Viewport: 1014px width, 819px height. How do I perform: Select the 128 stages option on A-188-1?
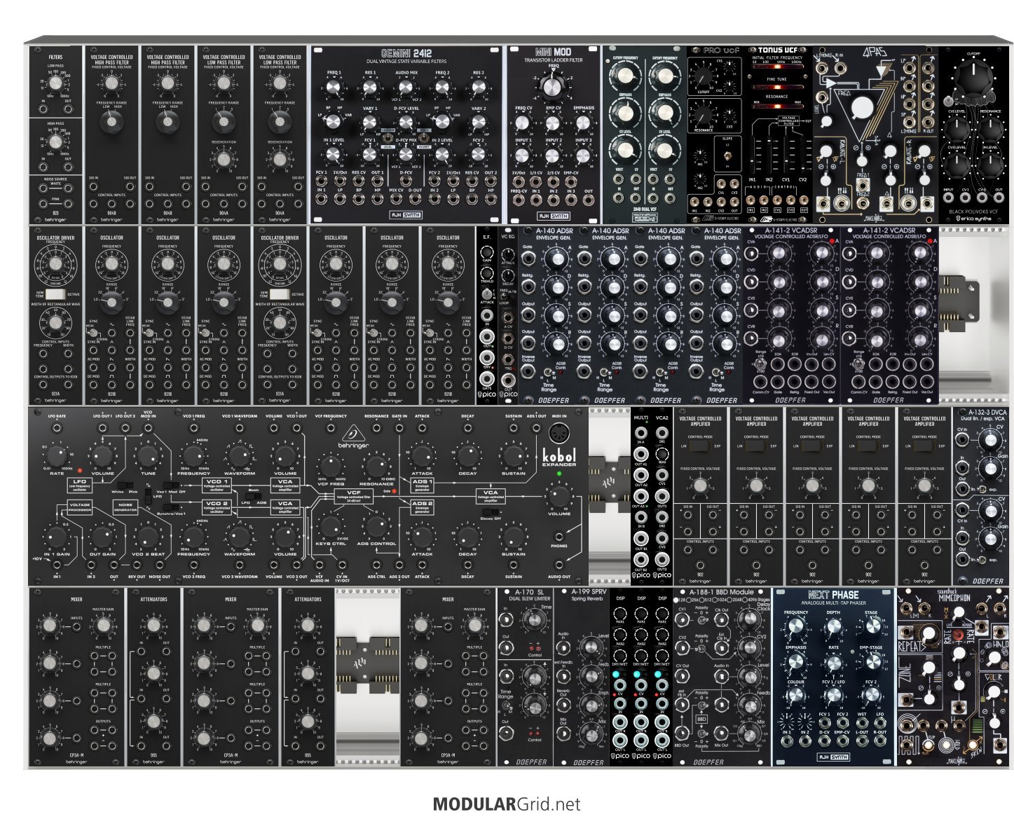tap(676, 600)
